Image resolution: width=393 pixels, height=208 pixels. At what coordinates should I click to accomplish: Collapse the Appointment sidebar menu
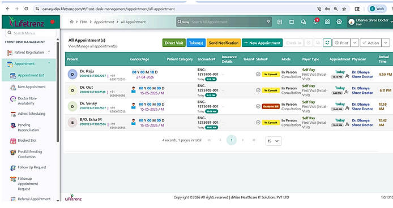(x=49, y=63)
